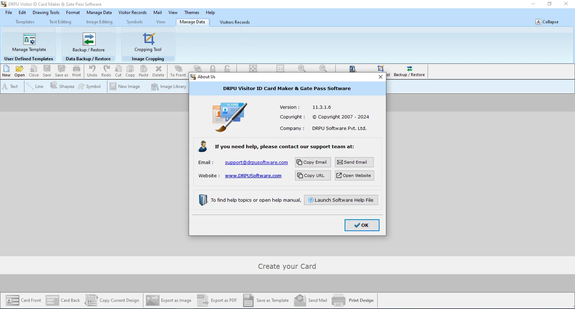Screen dimensions: 575x309
Task: Open the Edit menu
Action: tap(22, 13)
